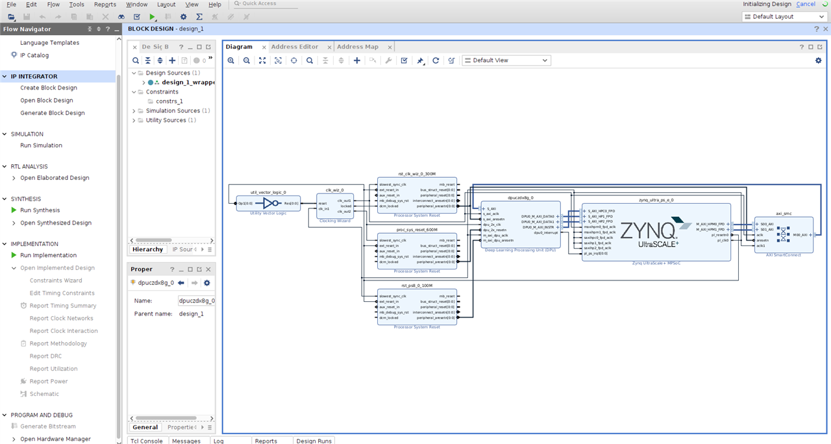Viewport: 831px width, 444px height.
Task: Open the Design Runs tab
Action: (314, 441)
